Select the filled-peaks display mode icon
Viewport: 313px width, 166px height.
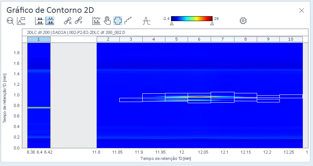click(39, 21)
